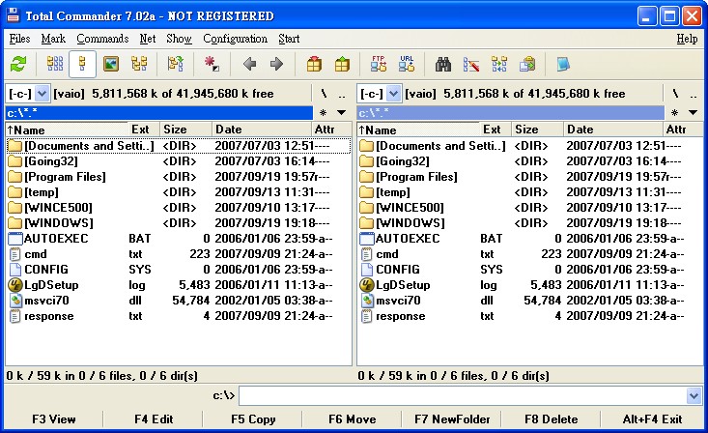The height and width of the screenshot is (433, 708).
Task: Click left panel favorites asterisk button
Action: click(x=323, y=112)
